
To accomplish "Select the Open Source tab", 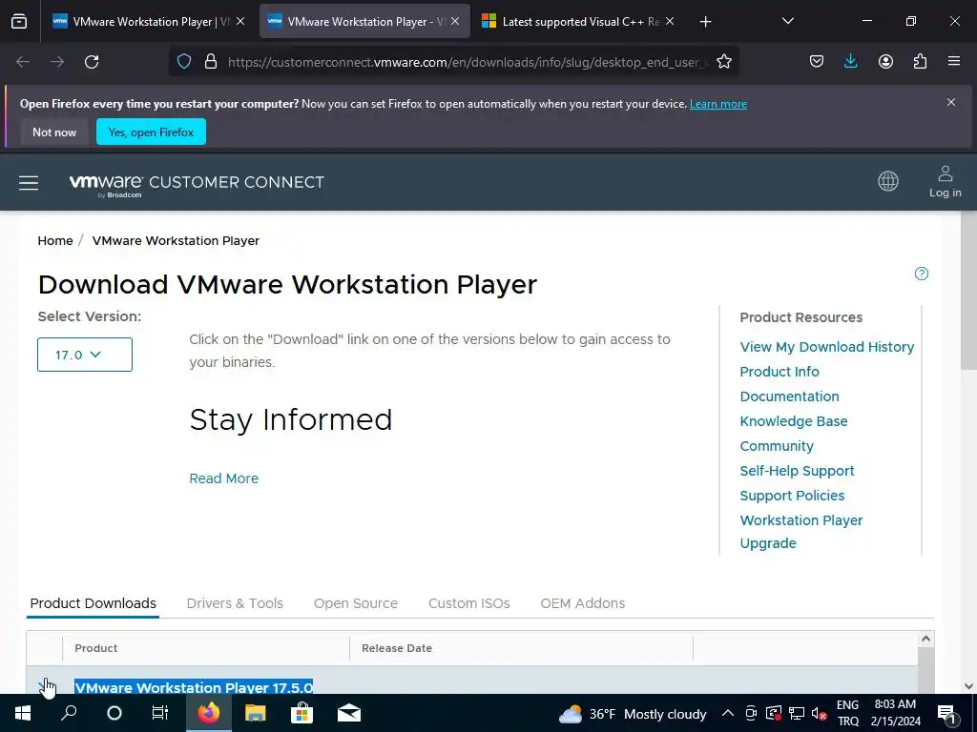I will click(356, 603).
